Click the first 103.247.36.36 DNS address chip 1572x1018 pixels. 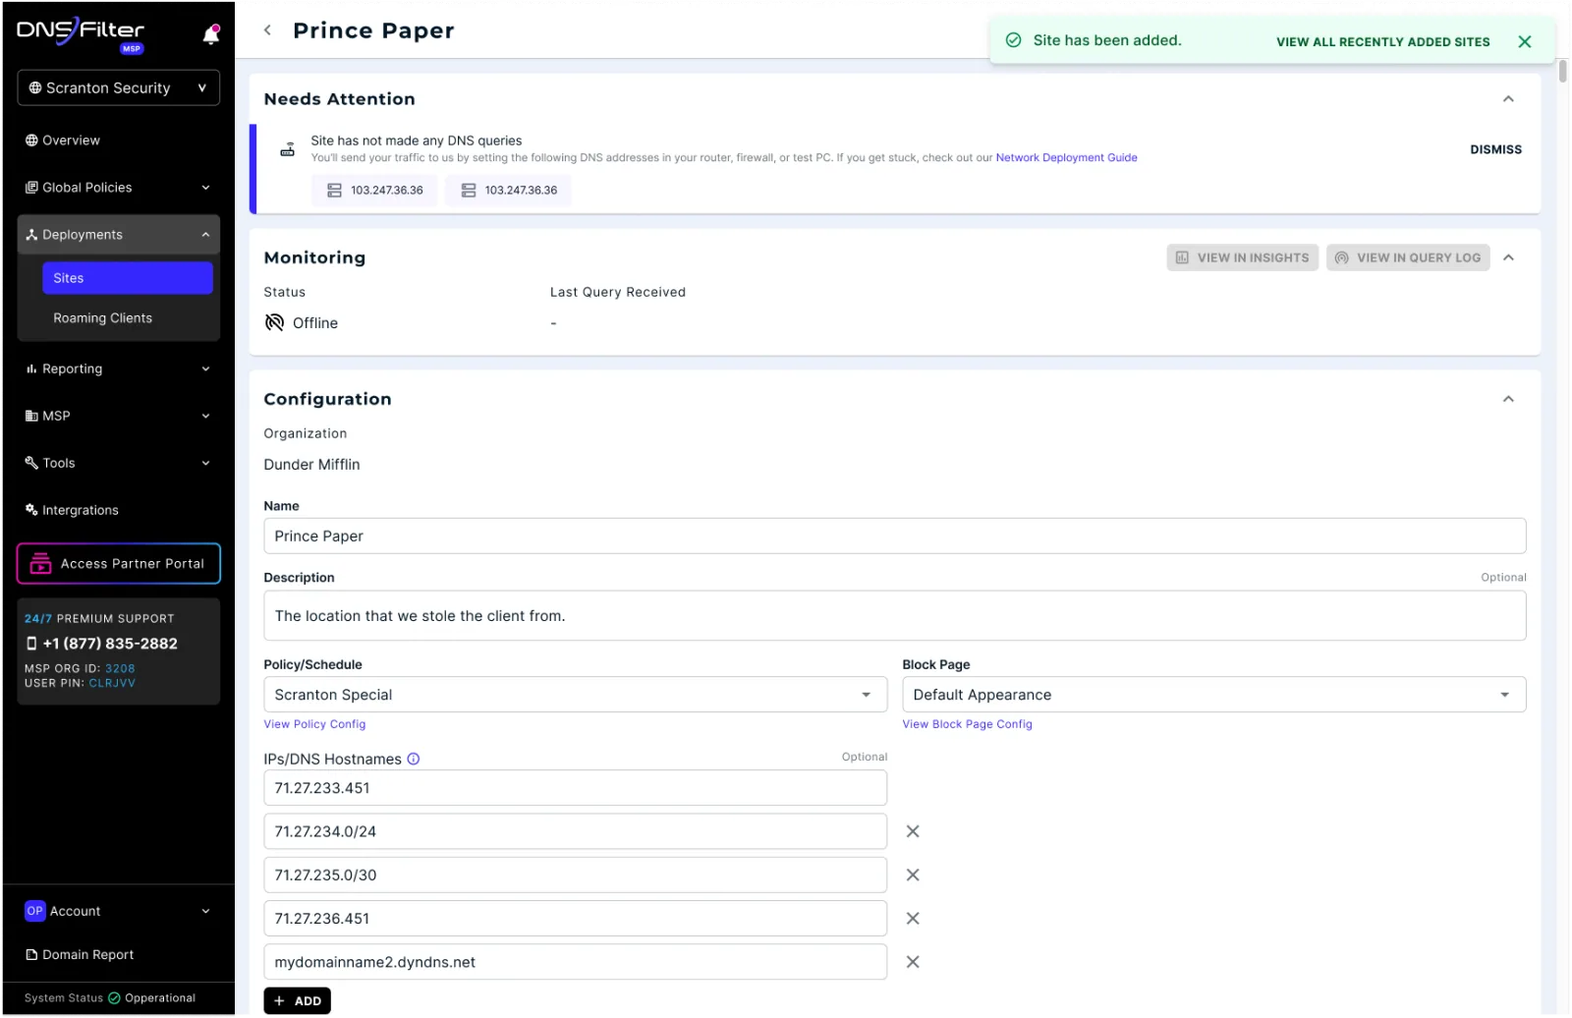(375, 191)
